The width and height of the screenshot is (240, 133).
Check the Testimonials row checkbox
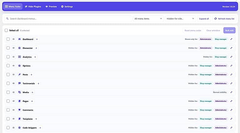tap(8, 83)
